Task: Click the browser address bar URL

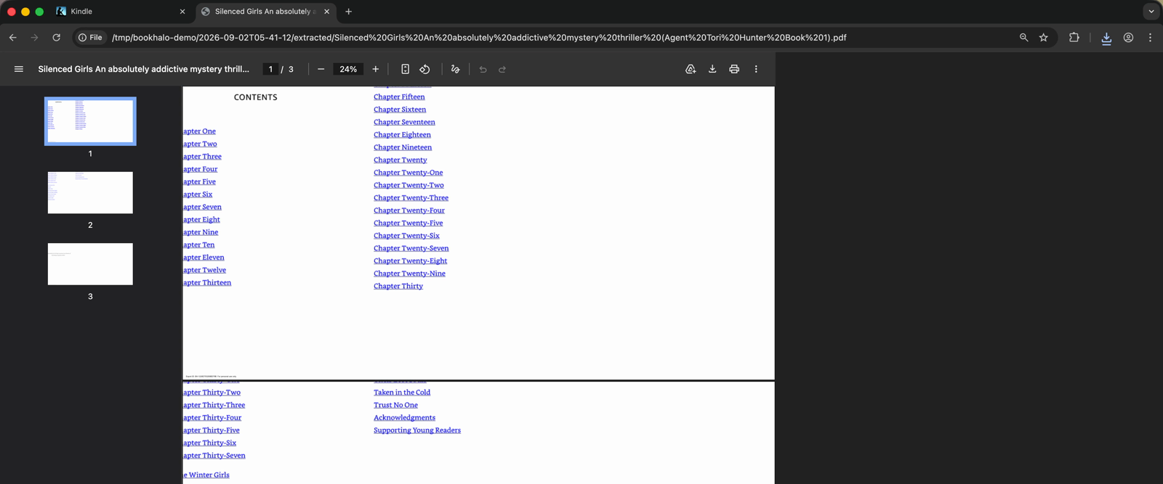Action: (x=479, y=38)
